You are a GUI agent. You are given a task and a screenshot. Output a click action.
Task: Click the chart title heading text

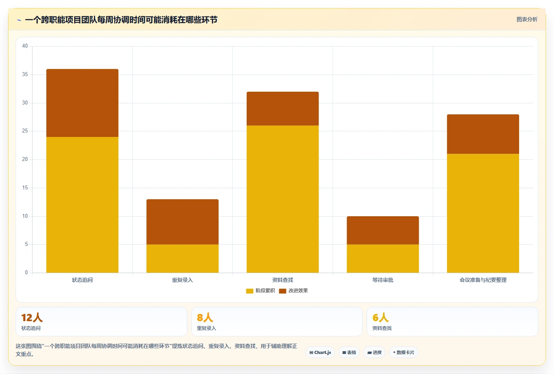(x=121, y=20)
